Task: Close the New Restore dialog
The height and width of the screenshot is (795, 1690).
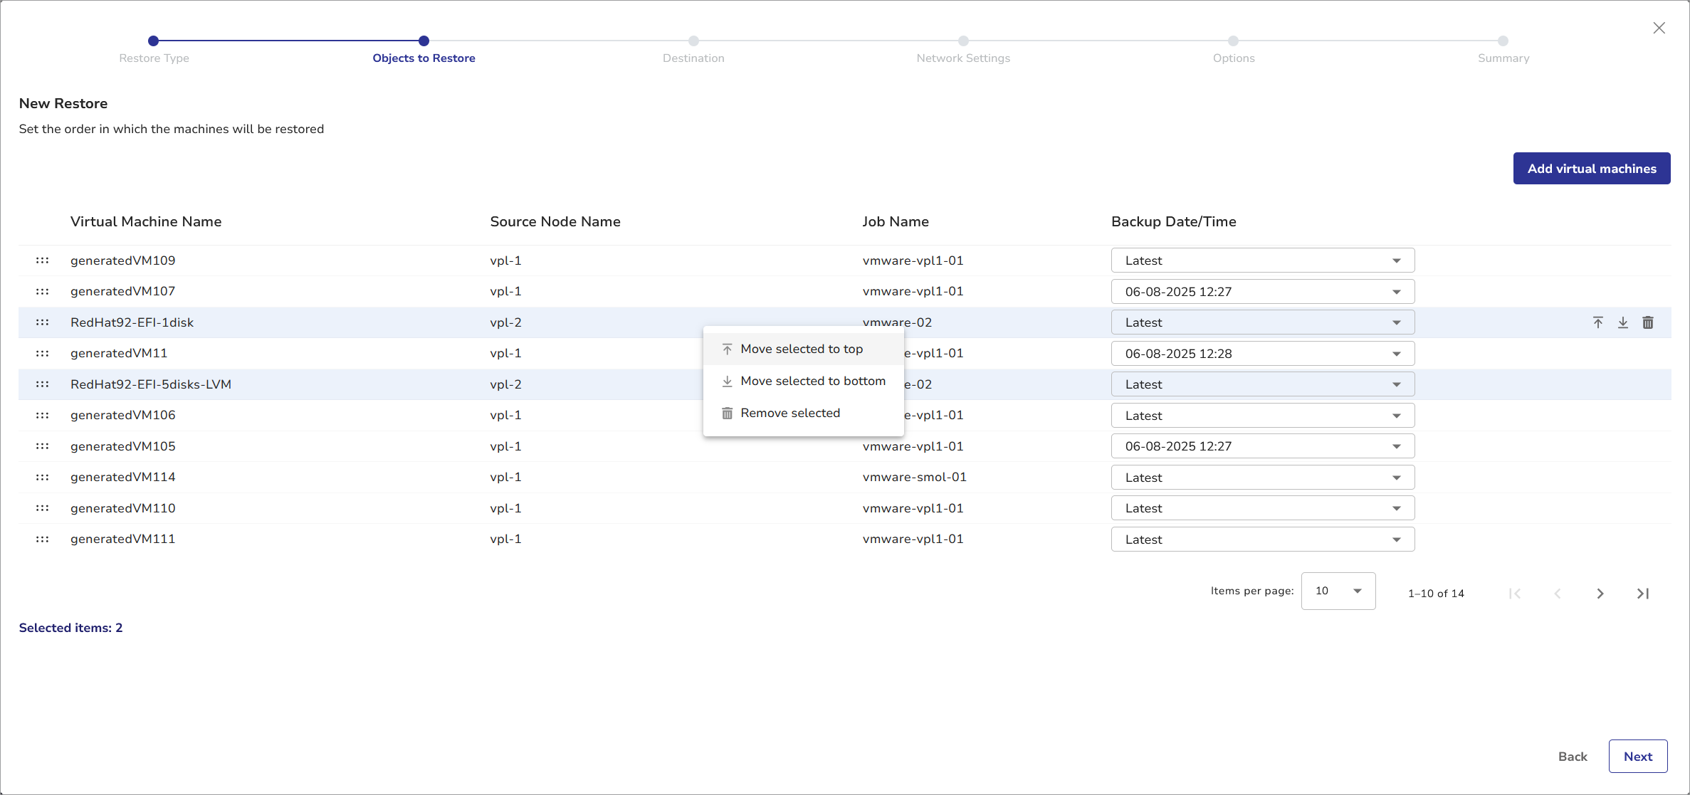Action: pos(1659,28)
